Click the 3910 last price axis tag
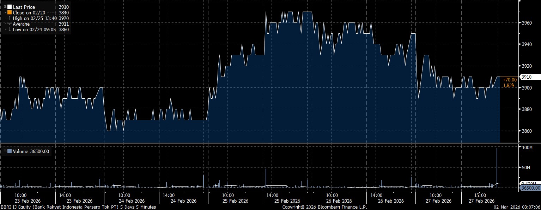Screen dimensions: 541x210 click(x=526, y=77)
